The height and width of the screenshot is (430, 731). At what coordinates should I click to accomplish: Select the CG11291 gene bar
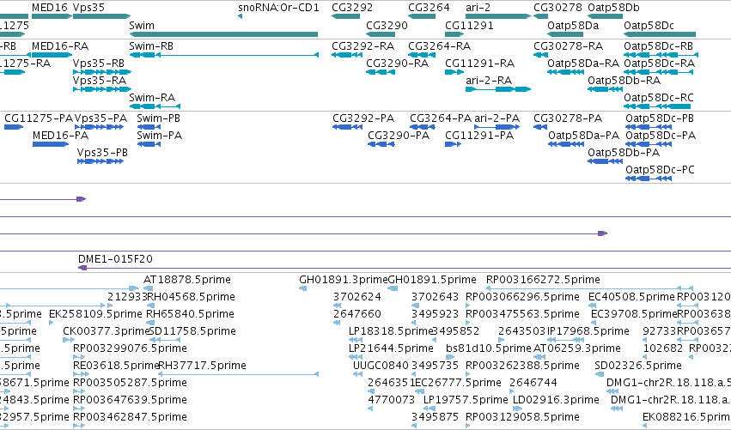[x=454, y=34]
